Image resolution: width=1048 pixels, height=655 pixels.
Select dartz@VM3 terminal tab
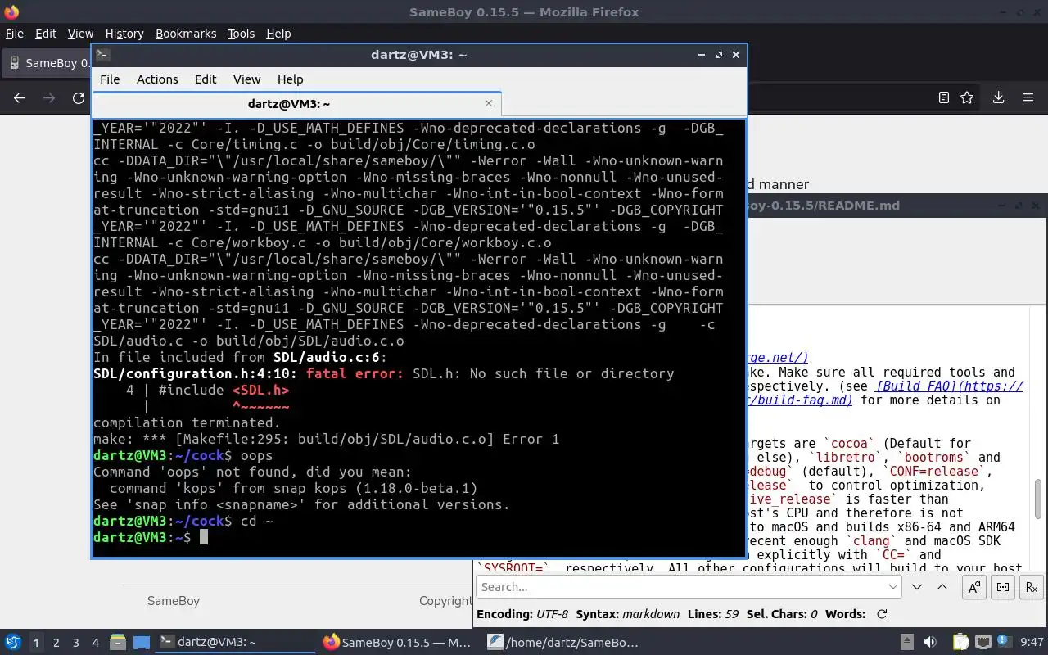click(x=296, y=104)
